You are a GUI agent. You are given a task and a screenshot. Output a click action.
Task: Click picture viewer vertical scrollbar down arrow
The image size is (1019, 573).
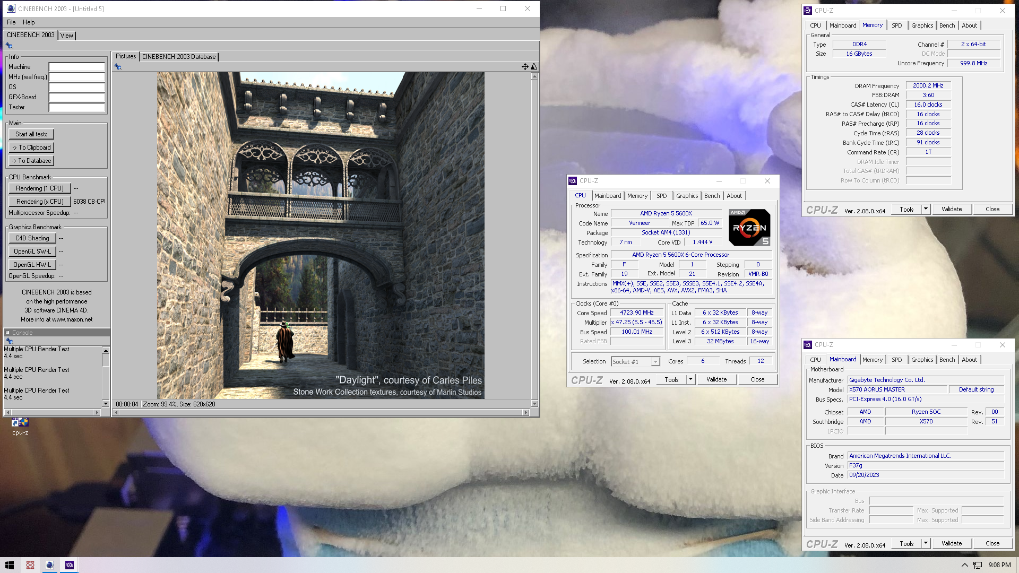pyautogui.click(x=534, y=404)
